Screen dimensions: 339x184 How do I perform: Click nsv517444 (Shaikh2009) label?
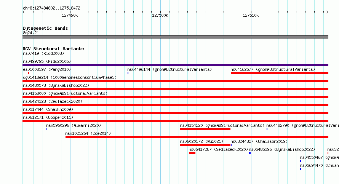click(x=48, y=109)
